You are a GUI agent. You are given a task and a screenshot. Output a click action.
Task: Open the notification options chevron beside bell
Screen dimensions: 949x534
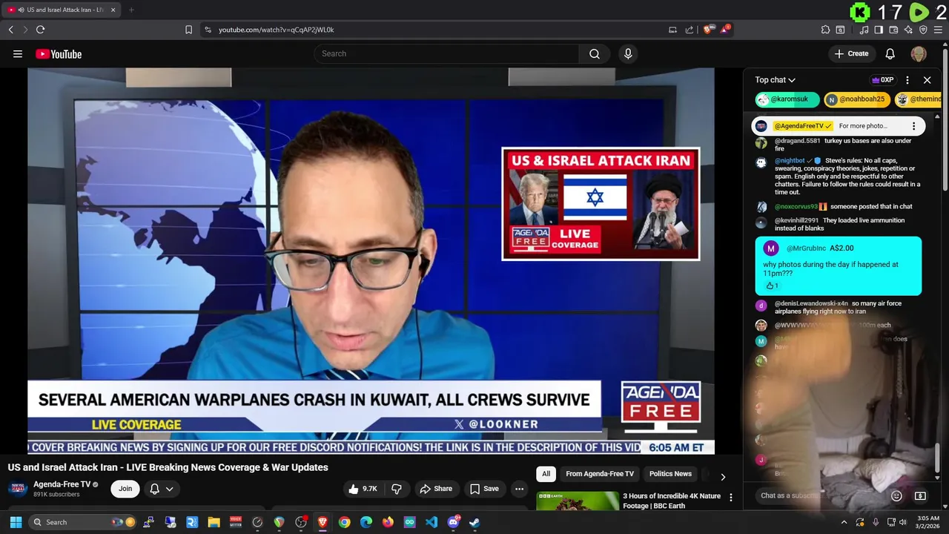(x=170, y=489)
